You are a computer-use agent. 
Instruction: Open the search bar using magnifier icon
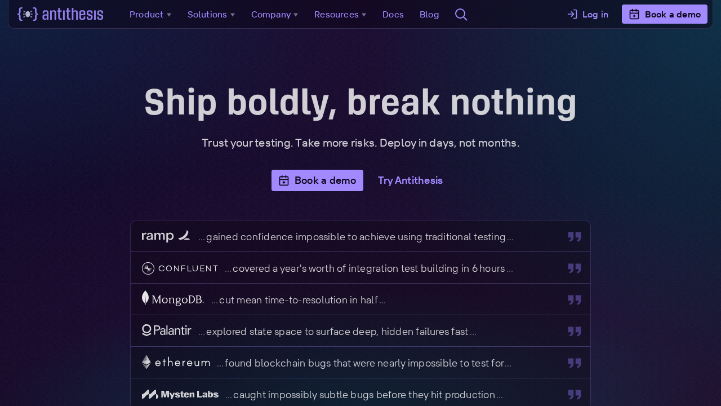(x=460, y=14)
